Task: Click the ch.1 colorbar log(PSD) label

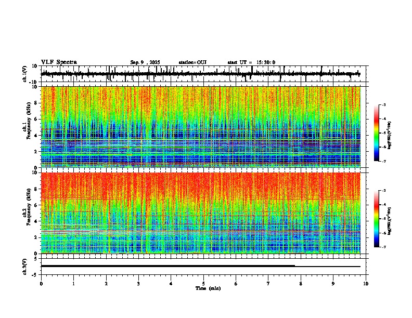Action: click(x=389, y=135)
